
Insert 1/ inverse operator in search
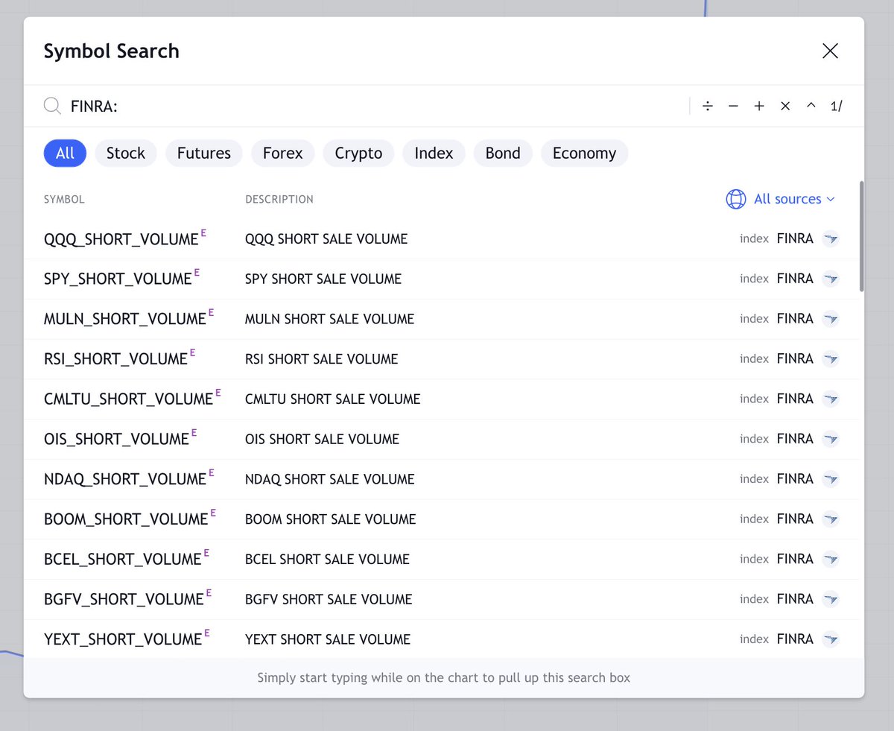pos(837,106)
